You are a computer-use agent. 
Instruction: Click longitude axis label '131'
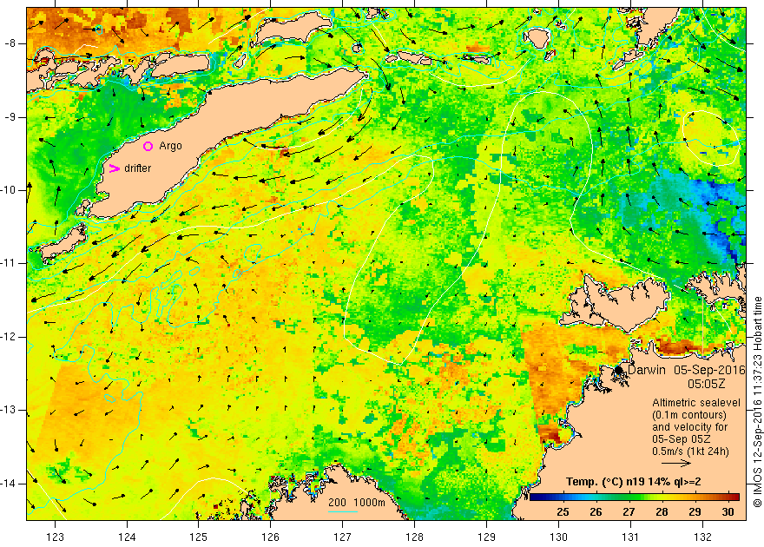[630, 537]
